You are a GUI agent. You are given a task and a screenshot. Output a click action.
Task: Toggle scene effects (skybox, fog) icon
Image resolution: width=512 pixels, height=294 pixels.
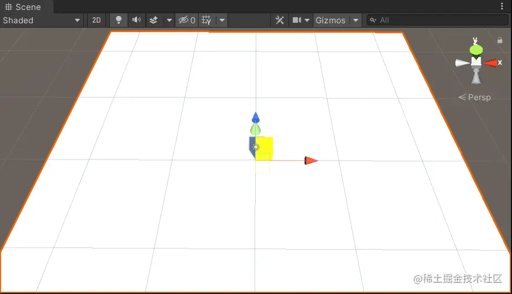point(154,20)
